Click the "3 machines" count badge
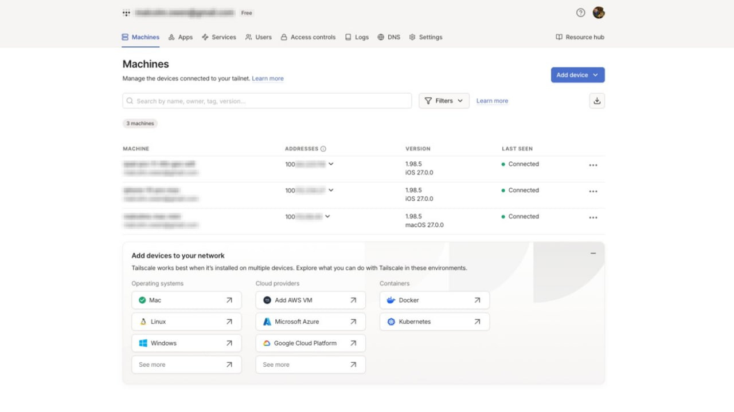The width and height of the screenshot is (734, 412). point(140,124)
